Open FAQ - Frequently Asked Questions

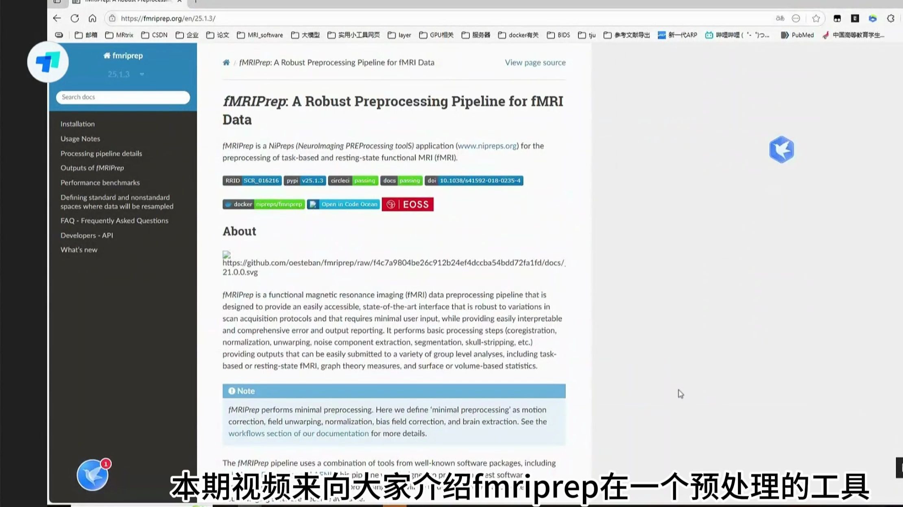(x=114, y=221)
